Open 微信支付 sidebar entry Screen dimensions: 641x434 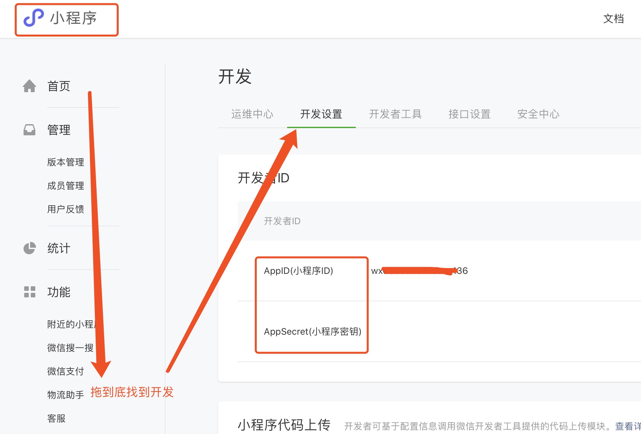coord(65,371)
